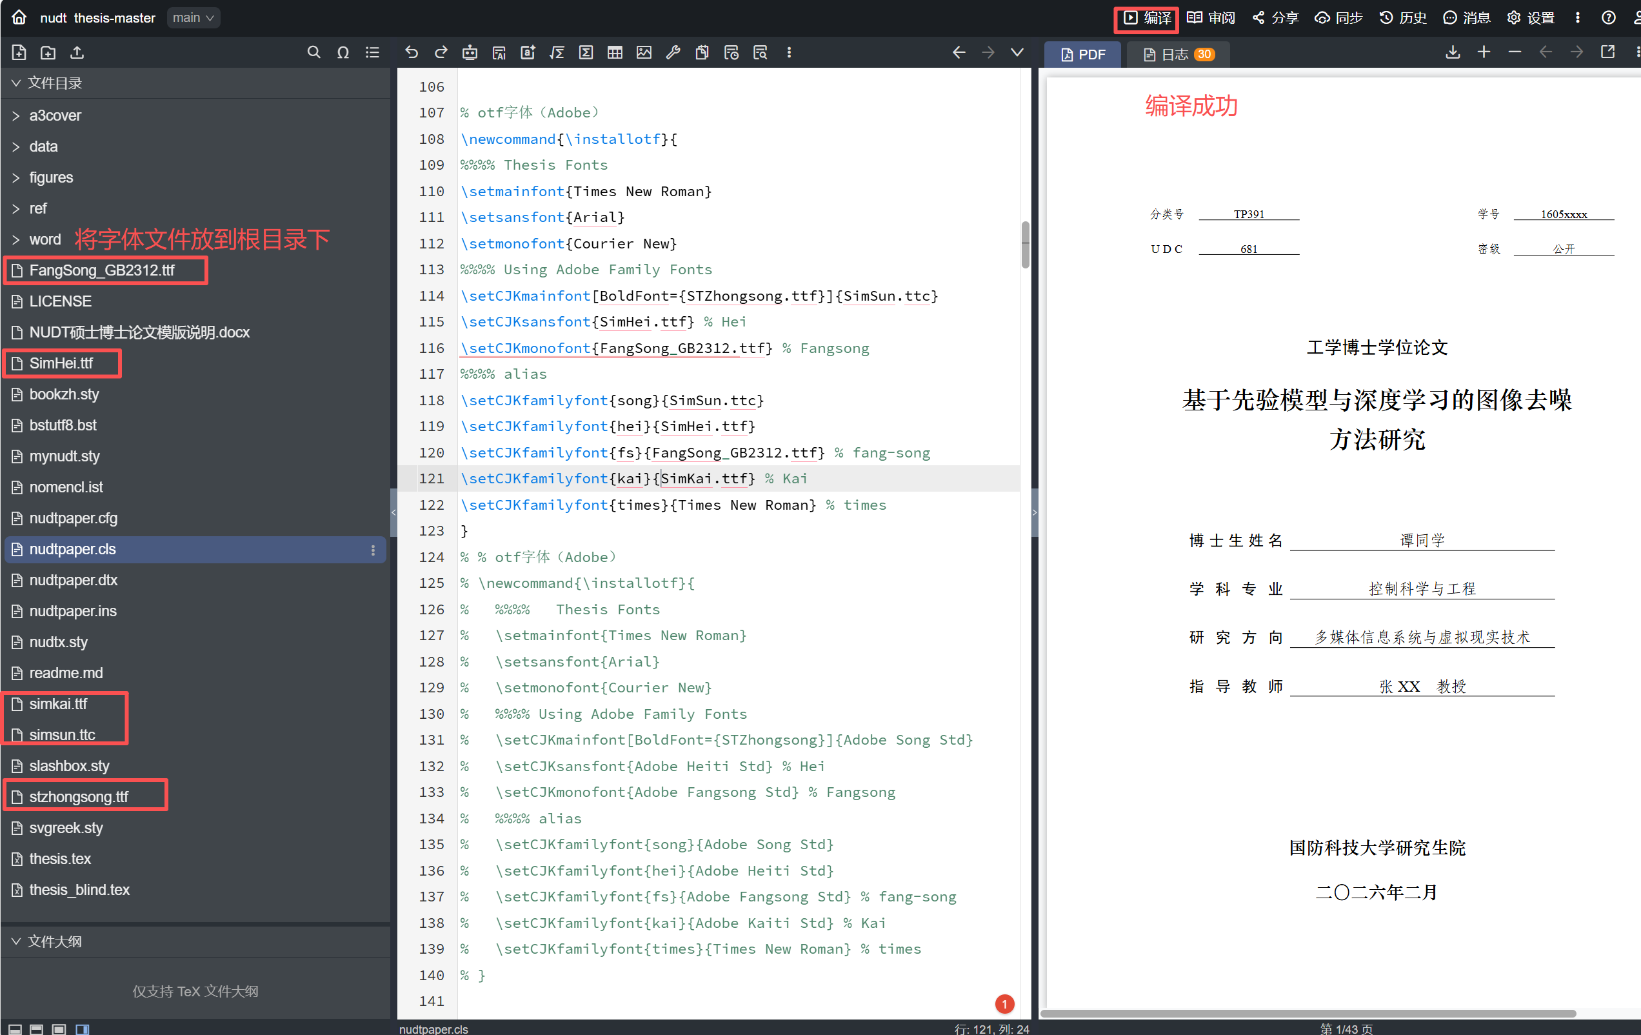Open the search icon in file panel
The width and height of the screenshot is (1641, 1035).
[x=313, y=52]
